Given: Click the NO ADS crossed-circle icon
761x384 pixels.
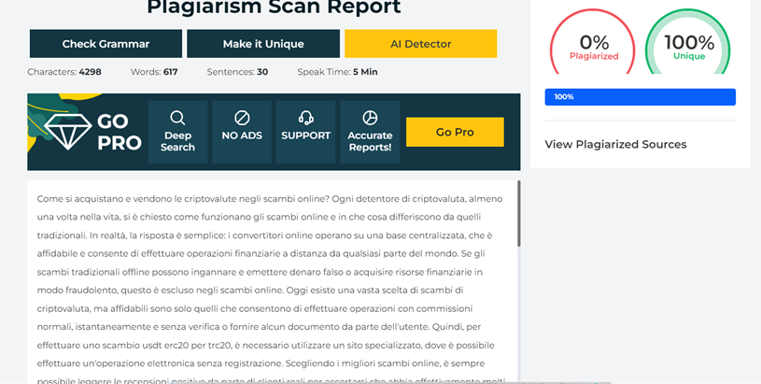Looking at the screenshot, I should click(x=242, y=119).
